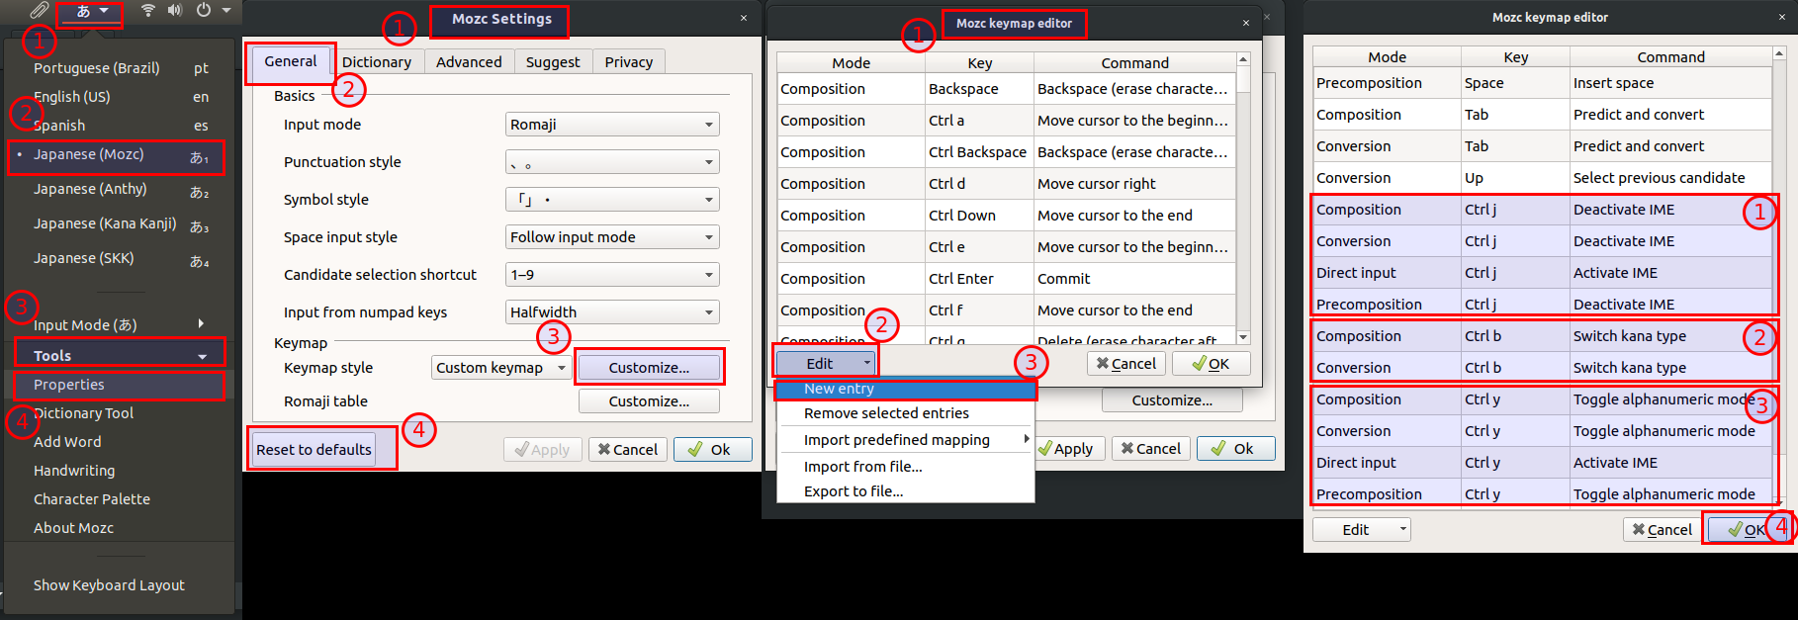Open the Privacy tab
Image resolution: width=1798 pixels, height=620 pixels.
(x=628, y=61)
